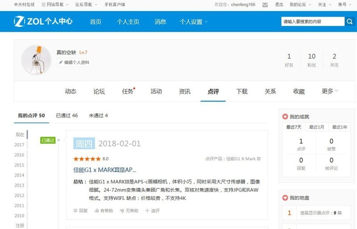Open 手机客户端 link

115,4
